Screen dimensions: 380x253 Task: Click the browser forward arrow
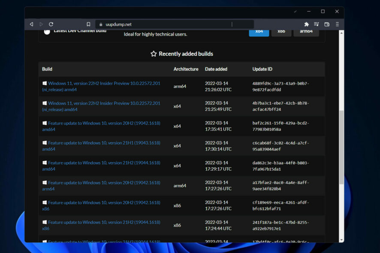coord(41,24)
